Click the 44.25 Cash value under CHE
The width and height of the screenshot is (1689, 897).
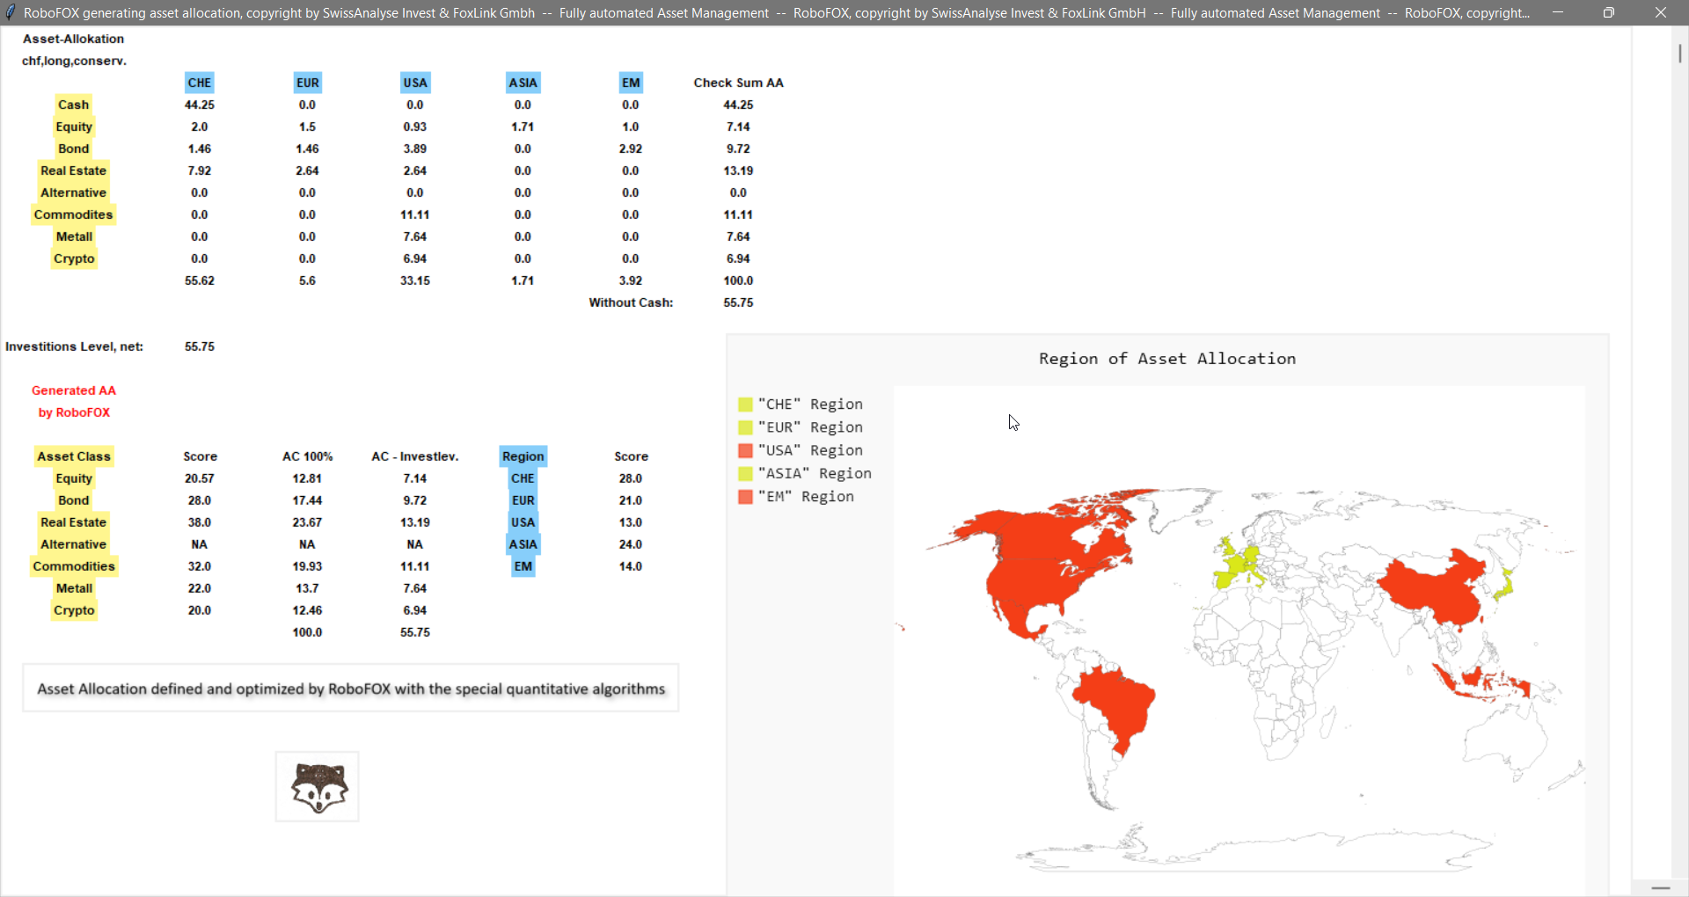click(x=200, y=105)
